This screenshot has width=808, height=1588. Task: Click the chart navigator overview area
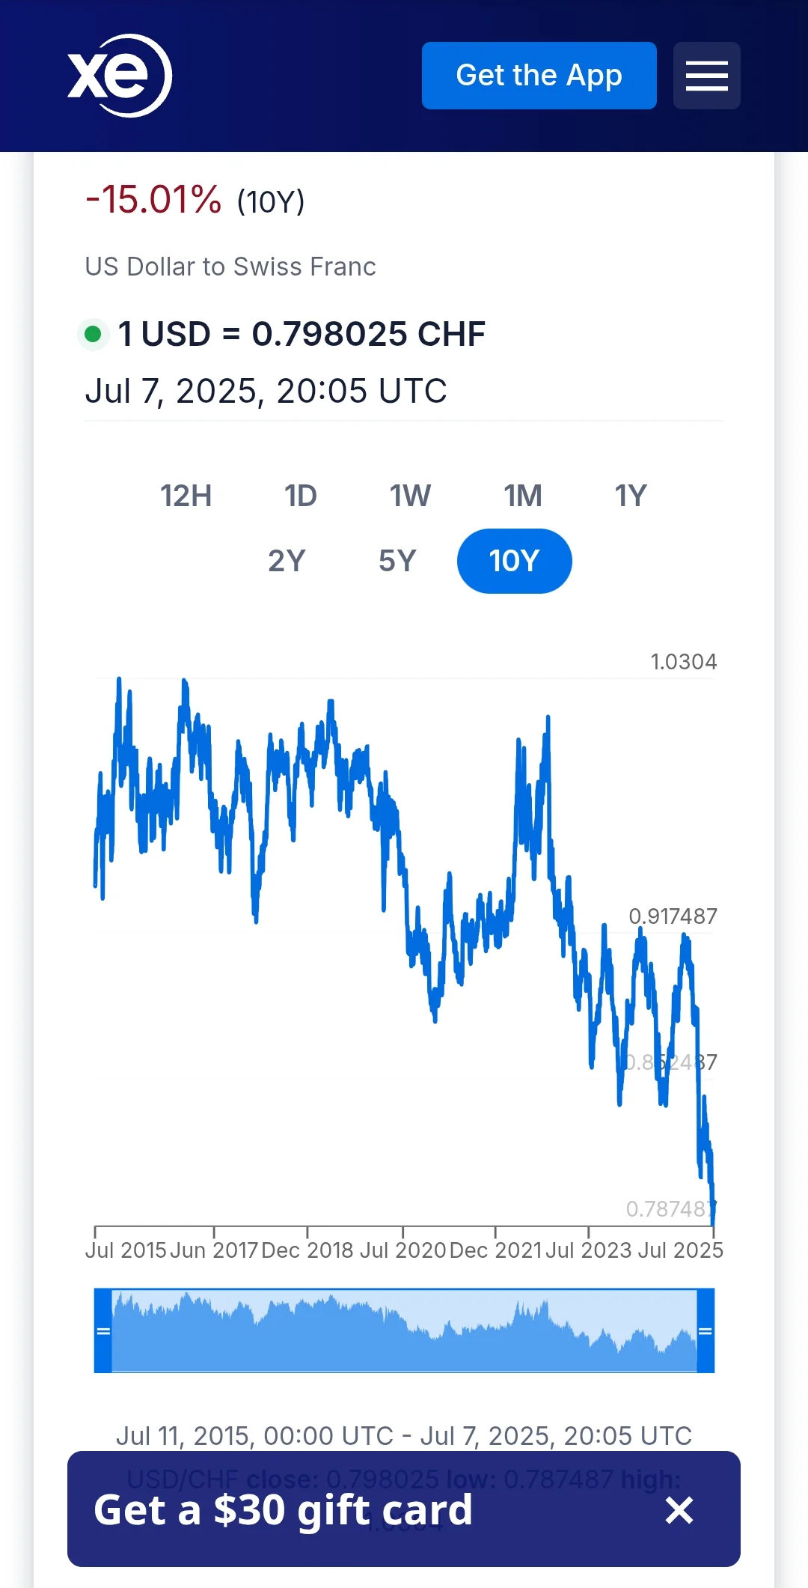[x=404, y=1330]
